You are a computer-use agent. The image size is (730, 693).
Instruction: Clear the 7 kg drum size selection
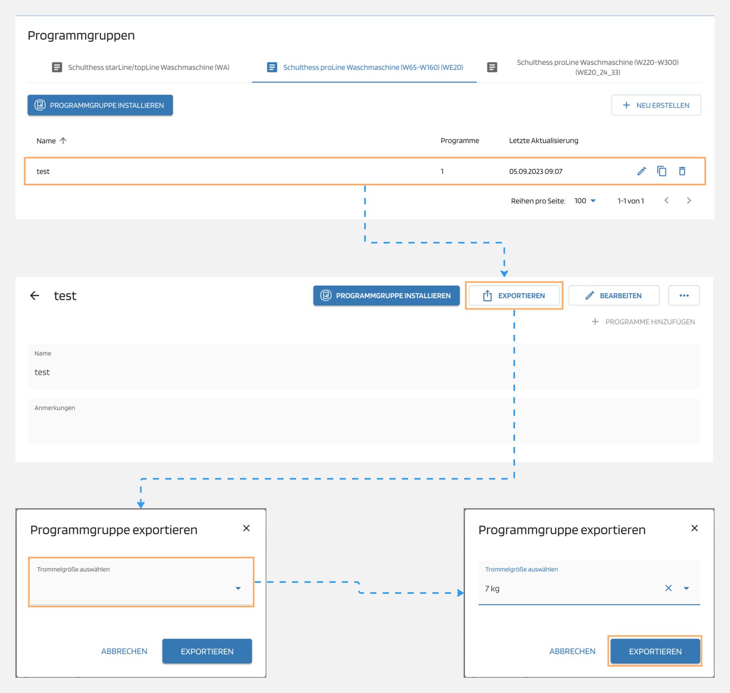tap(668, 588)
